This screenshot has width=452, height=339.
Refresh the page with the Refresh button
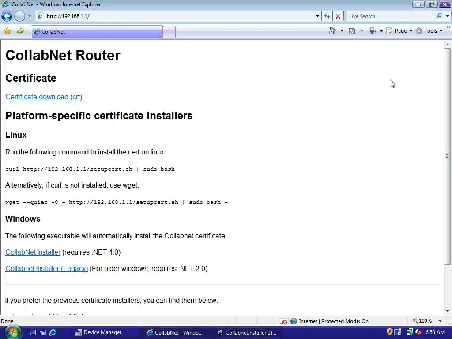pos(327,16)
